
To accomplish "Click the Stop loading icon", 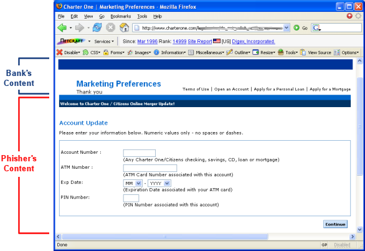I will pos(111,27).
